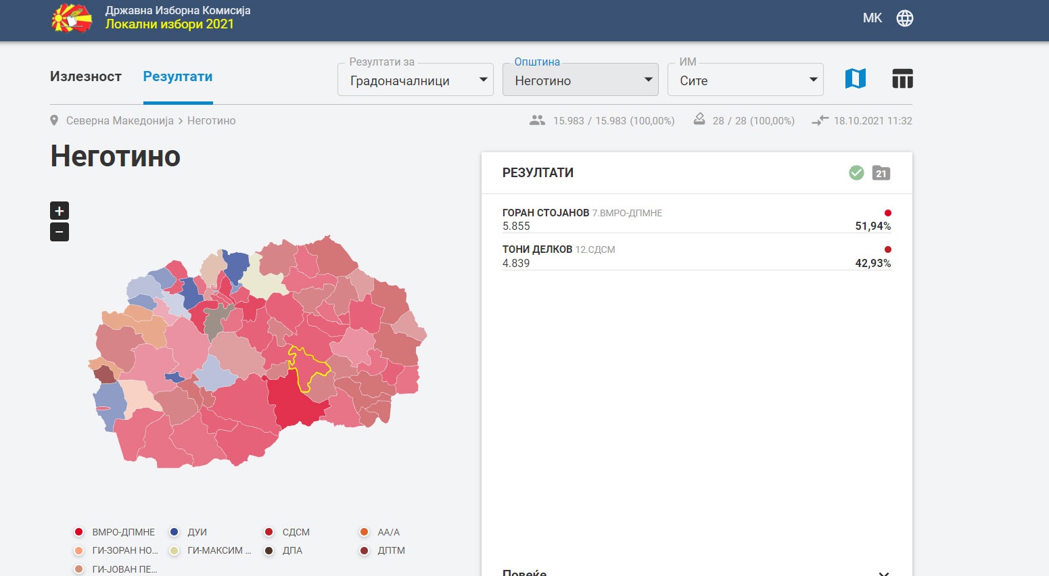Open the folder icon labeled 21

click(x=881, y=173)
